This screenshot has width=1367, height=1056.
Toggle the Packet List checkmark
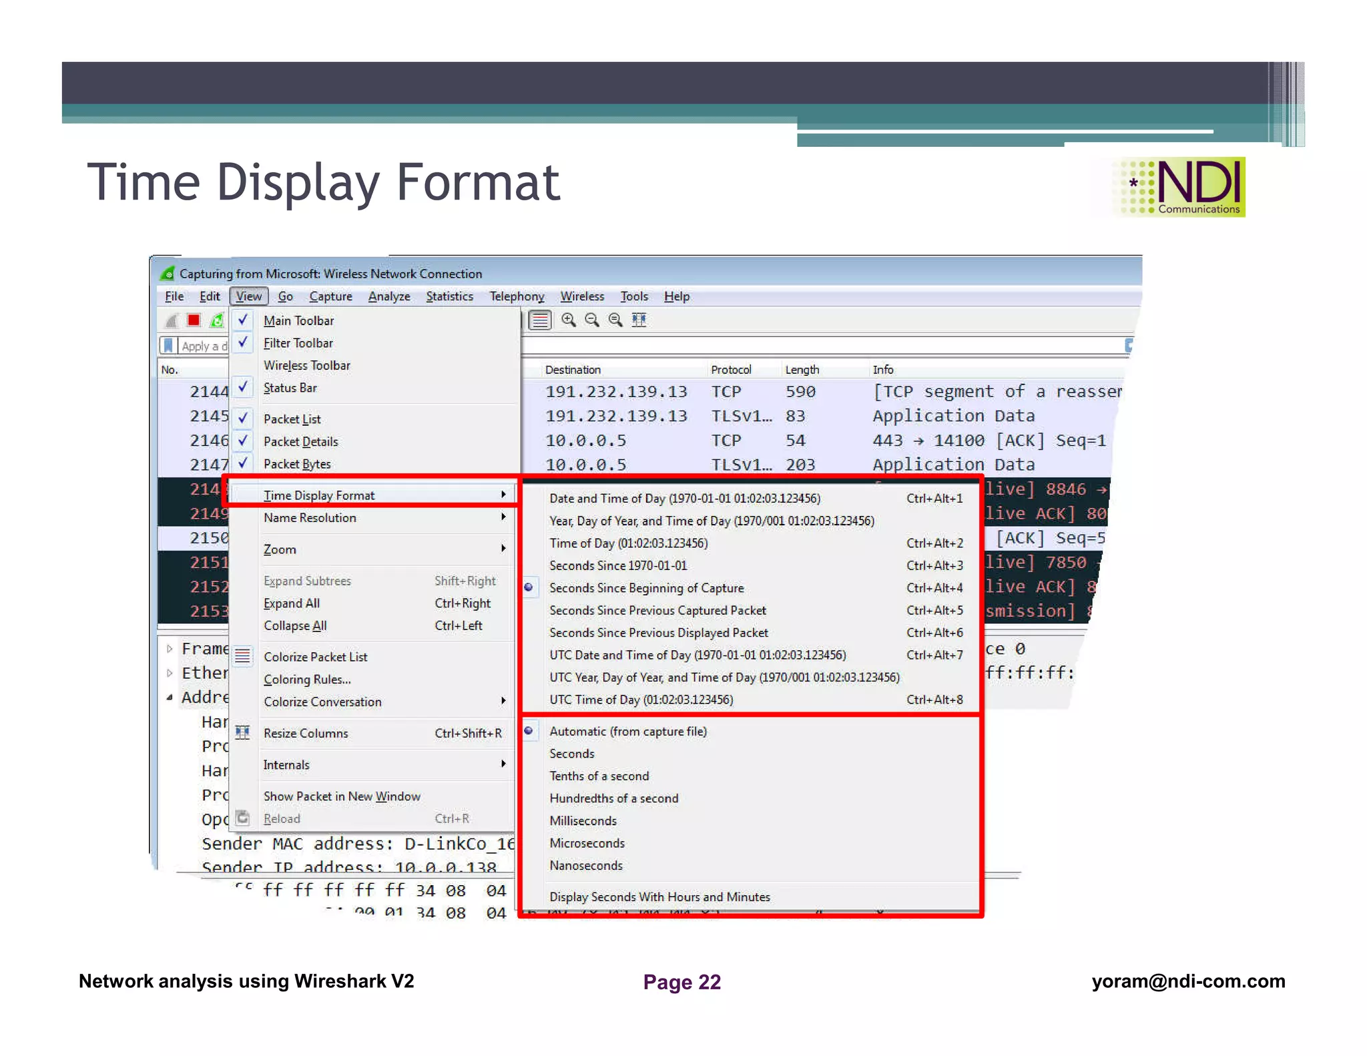click(244, 419)
